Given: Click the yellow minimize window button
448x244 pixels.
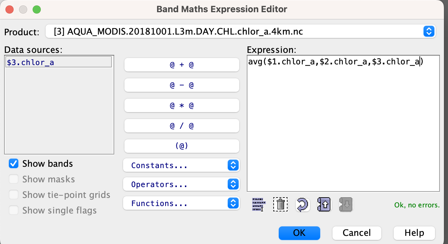Looking at the screenshot, I should point(23,9).
